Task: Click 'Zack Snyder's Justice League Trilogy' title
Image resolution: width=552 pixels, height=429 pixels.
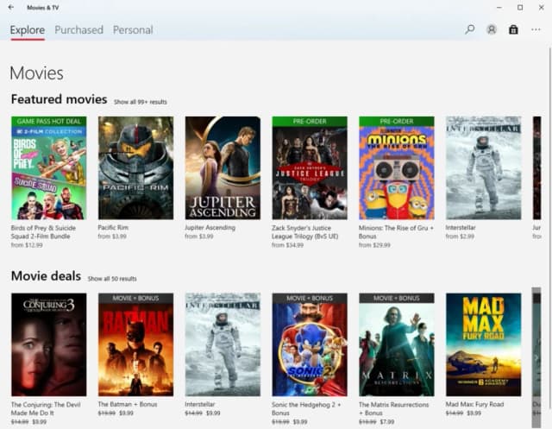Action: point(304,232)
